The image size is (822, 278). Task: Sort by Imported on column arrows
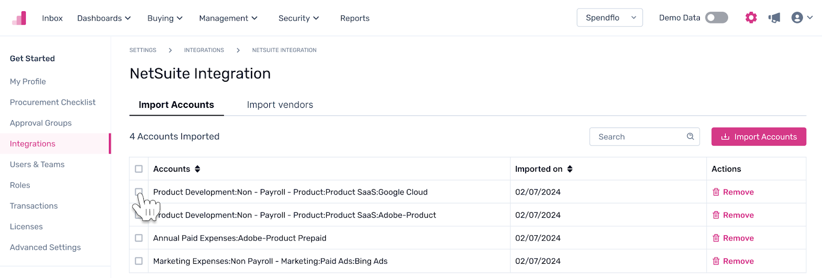pos(570,169)
